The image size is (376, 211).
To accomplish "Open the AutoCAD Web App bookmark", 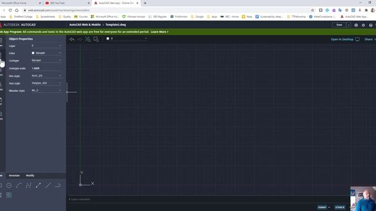I will (354, 17).
